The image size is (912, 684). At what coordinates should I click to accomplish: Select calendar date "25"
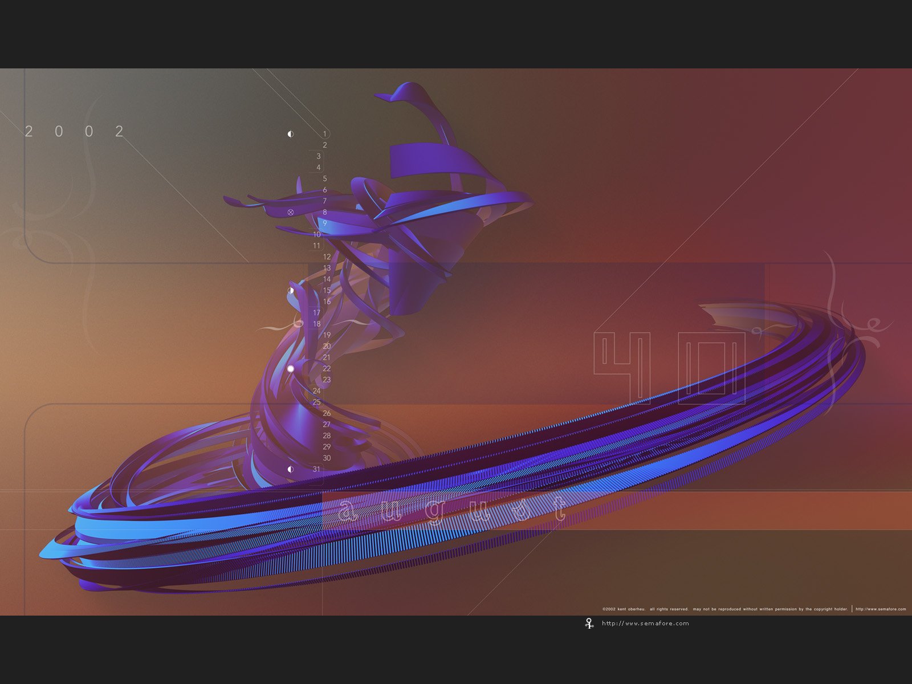pyautogui.click(x=316, y=402)
